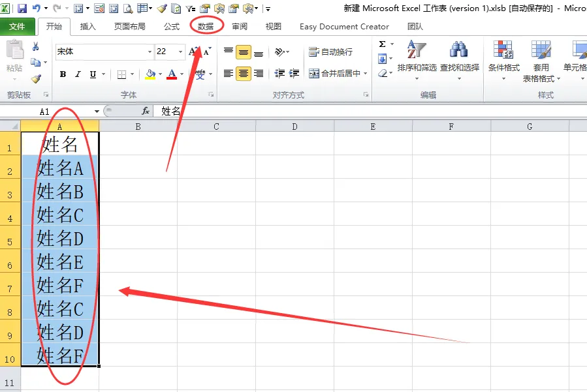Image resolution: width=587 pixels, height=392 pixels.
Task: Click the fx insert function button
Action: click(x=145, y=111)
